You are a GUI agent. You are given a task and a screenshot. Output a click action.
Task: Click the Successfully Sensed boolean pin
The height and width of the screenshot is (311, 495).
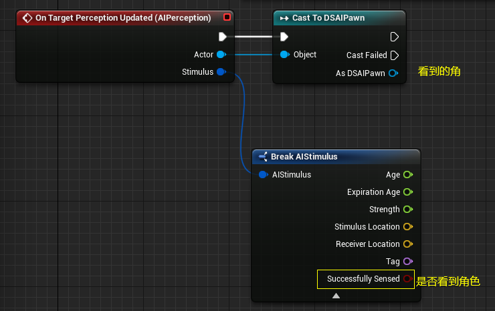click(x=408, y=278)
